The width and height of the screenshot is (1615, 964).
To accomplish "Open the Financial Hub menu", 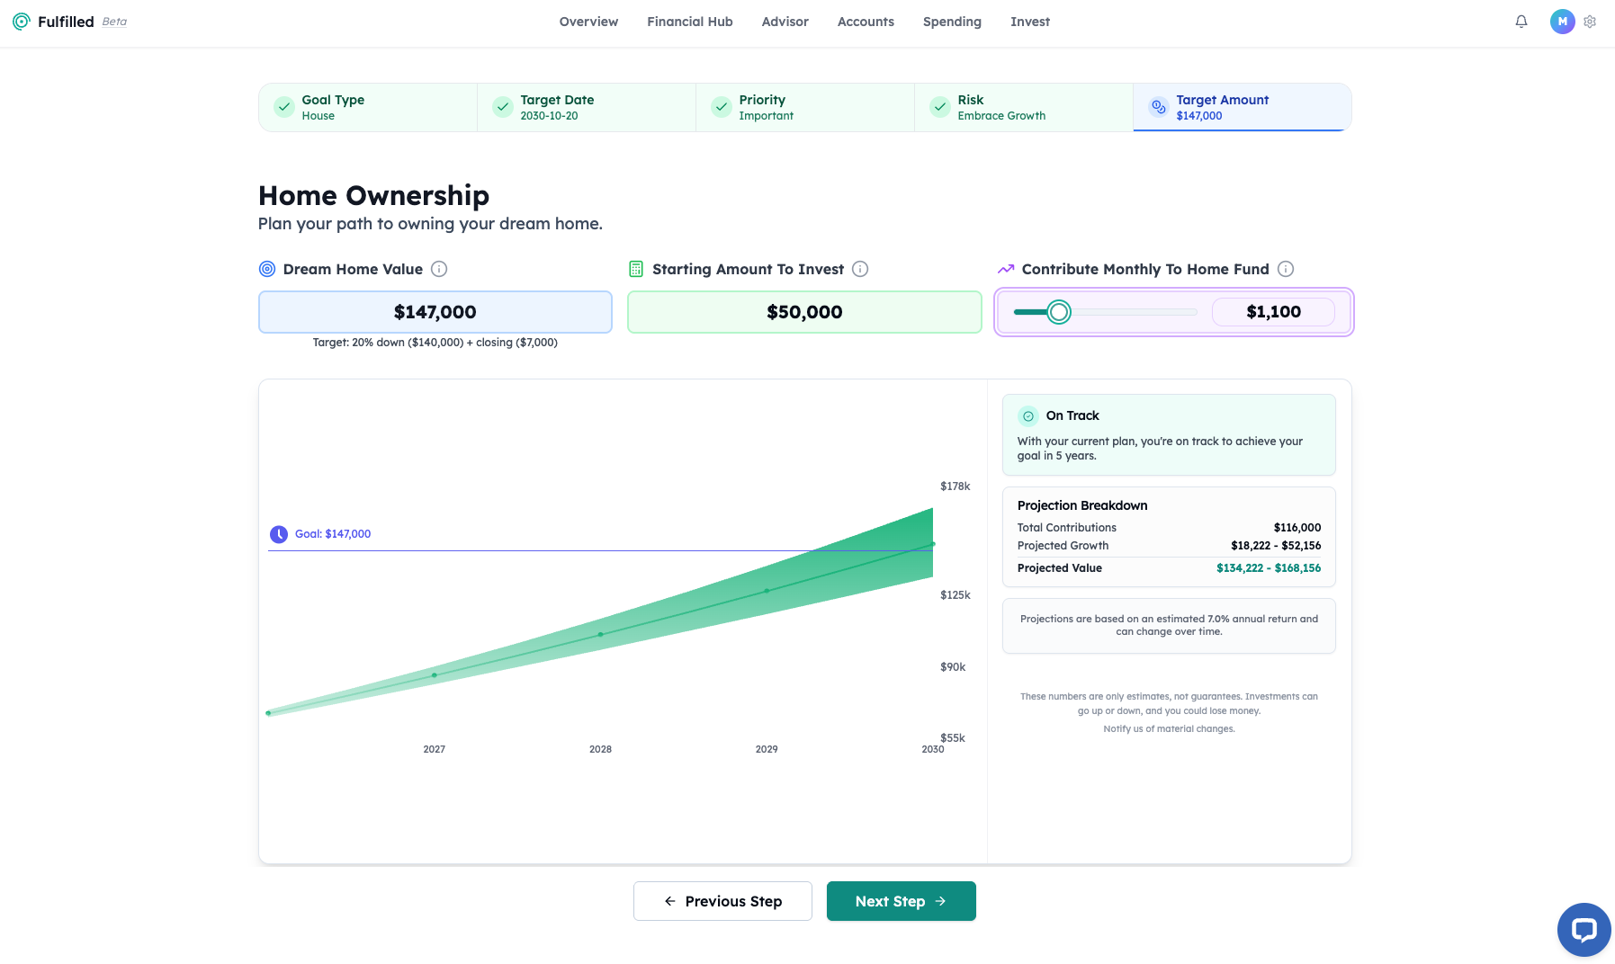I will pos(690,22).
